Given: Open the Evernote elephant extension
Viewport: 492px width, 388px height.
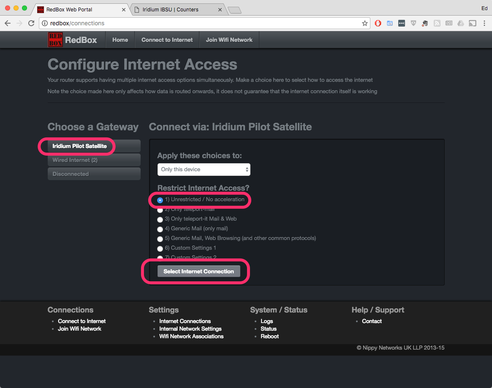Looking at the screenshot, I should tap(425, 23).
